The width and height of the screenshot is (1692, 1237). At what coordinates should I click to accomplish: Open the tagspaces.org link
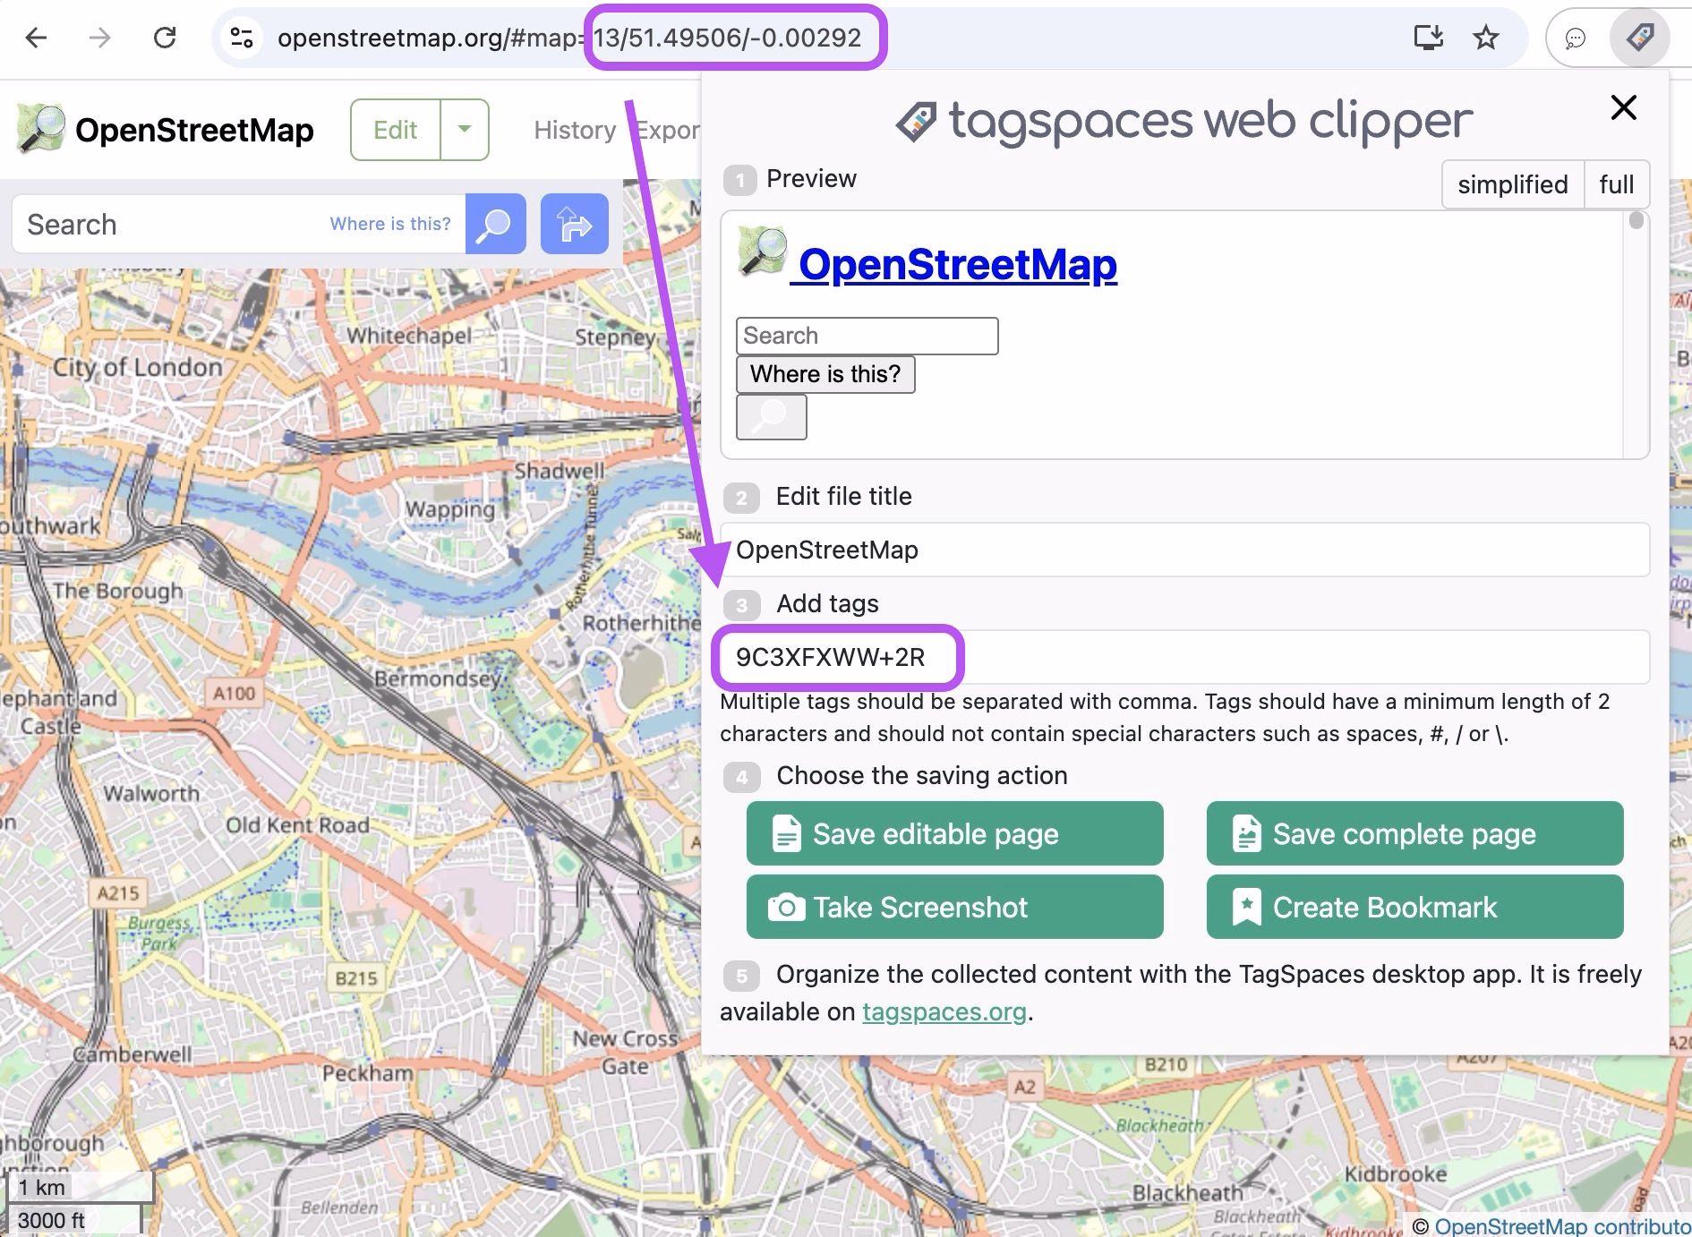[x=943, y=1011]
